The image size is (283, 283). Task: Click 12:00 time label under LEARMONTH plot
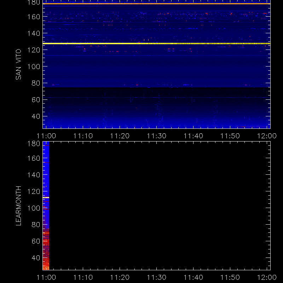(x=267, y=277)
